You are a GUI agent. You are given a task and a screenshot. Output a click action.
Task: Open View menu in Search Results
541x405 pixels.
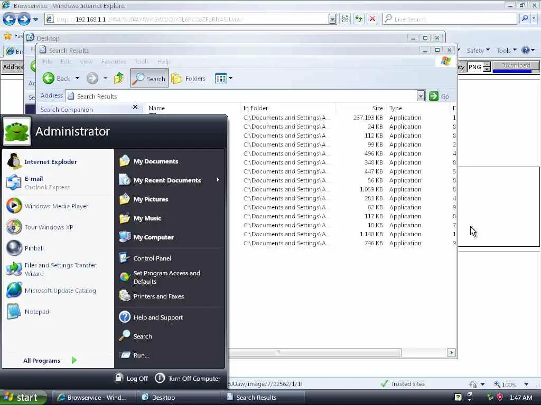click(86, 62)
